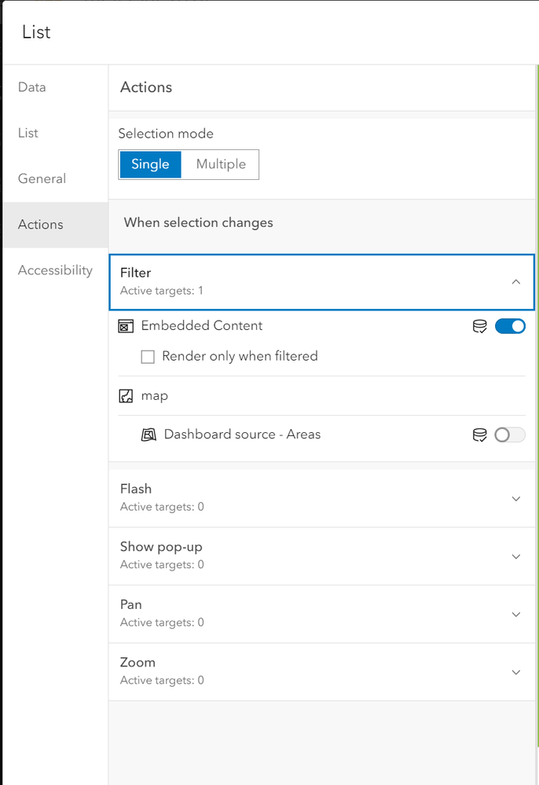
Task: Click the Dashboard source Areas layer icon
Action: (149, 435)
